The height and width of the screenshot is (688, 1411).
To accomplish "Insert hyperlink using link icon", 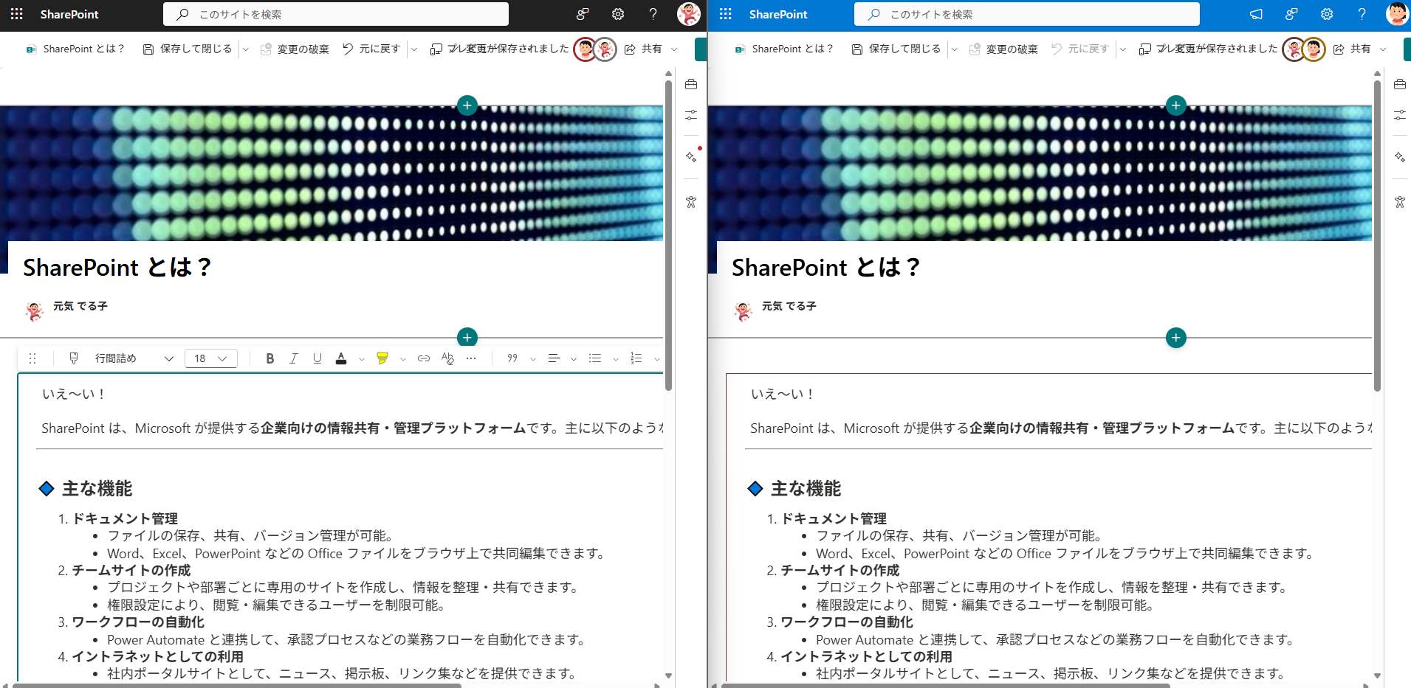I will tap(424, 358).
